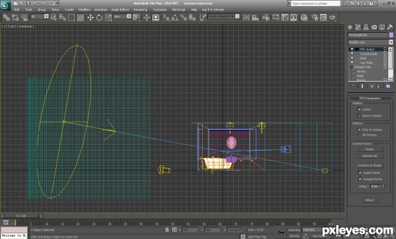Toggle the Lattice display checkbox
The width and height of the screenshot is (396, 239).
pos(359,109)
